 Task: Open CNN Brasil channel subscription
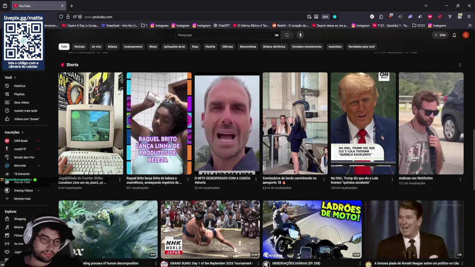(x=21, y=141)
